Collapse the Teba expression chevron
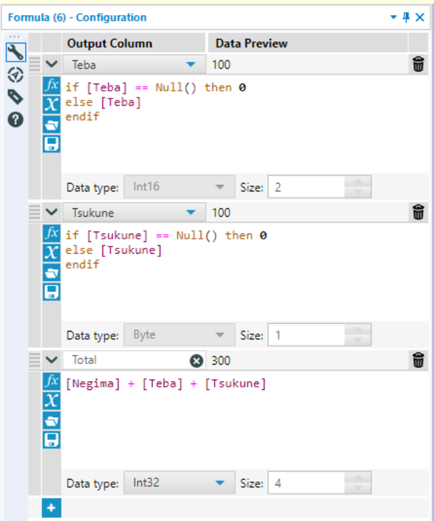Viewport: 434px width, 521px height. tap(52, 64)
